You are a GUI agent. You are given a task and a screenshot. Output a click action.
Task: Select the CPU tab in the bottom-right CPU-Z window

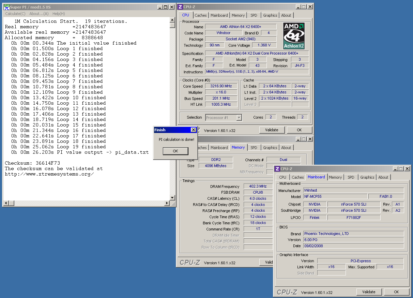coord(283,177)
